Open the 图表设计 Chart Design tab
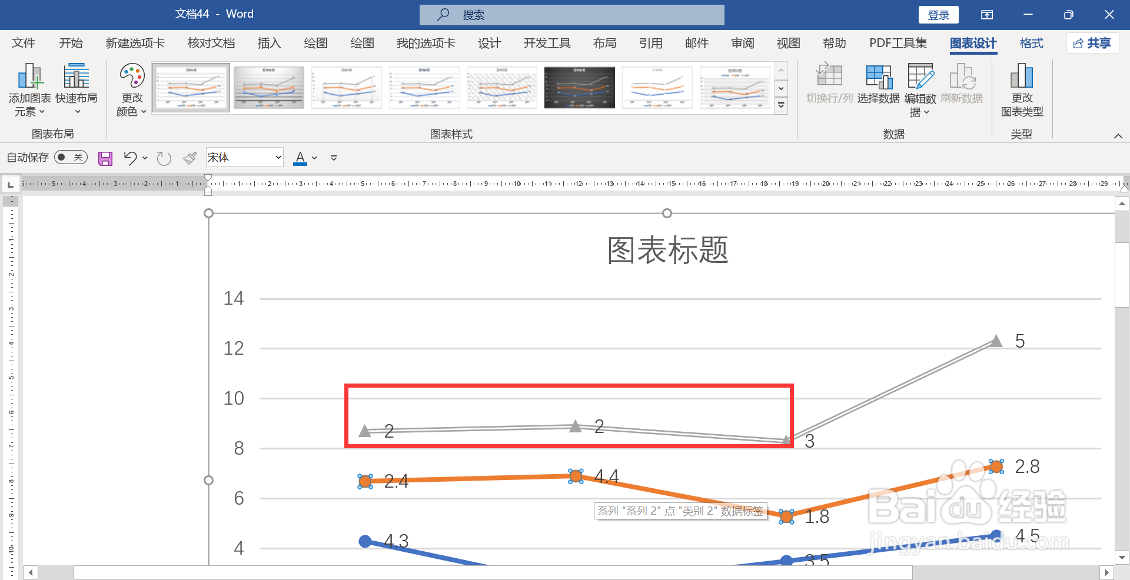Viewport: 1130px width, 580px height. [973, 43]
